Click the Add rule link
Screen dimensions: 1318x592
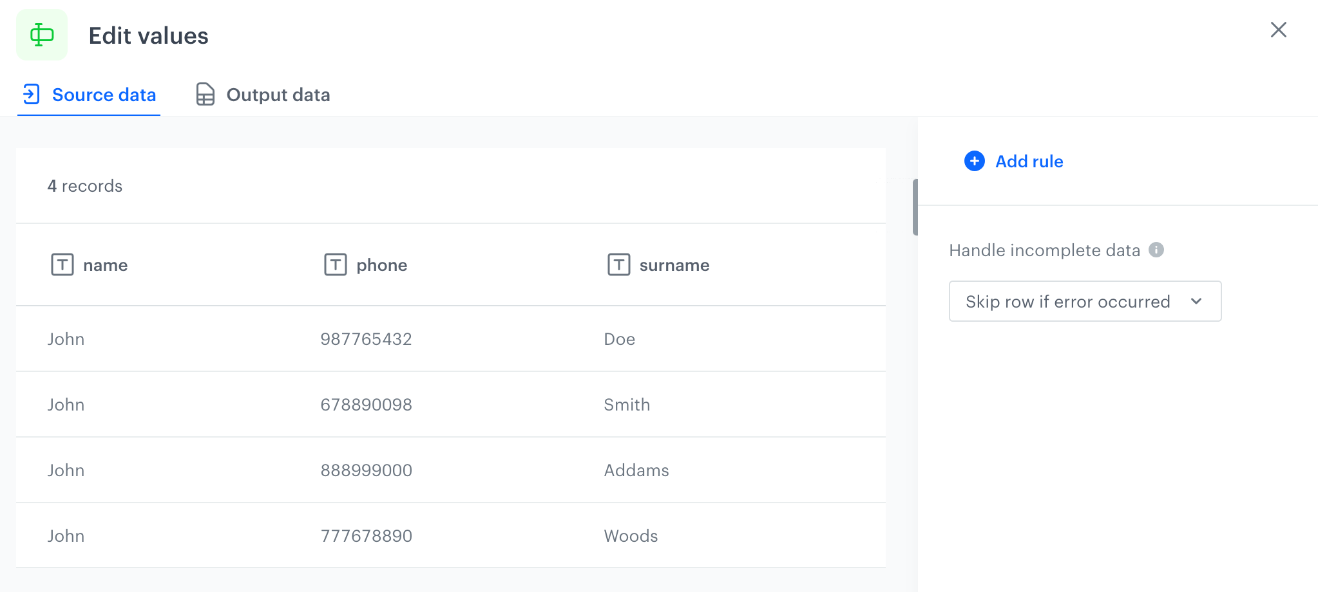point(1029,162)
